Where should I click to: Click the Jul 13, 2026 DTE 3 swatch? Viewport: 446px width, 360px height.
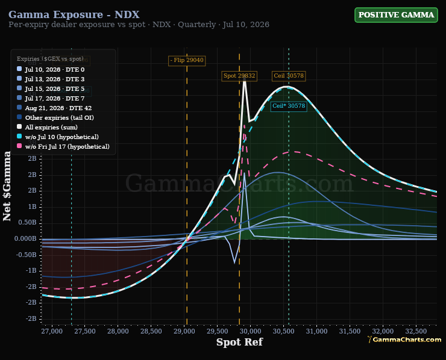point(19,78)
